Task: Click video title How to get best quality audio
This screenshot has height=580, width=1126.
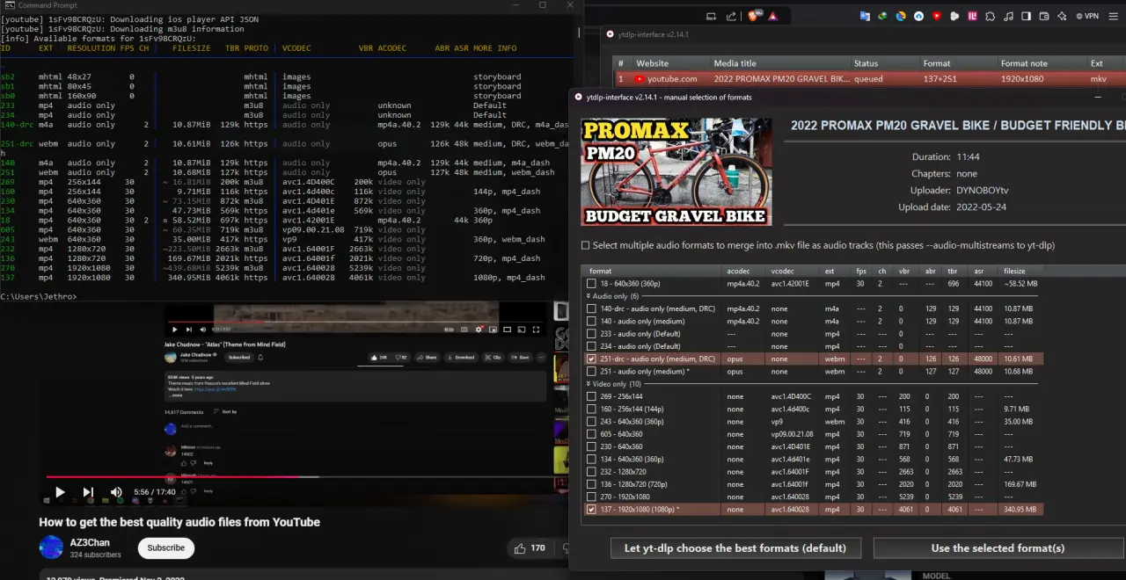Action: point(179,522)
